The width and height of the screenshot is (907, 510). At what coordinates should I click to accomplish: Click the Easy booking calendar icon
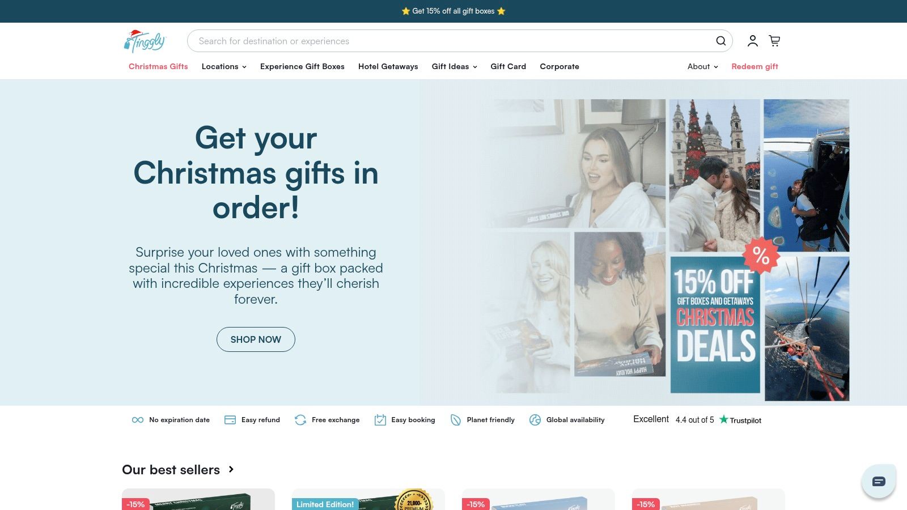click(x=380, y=420)
